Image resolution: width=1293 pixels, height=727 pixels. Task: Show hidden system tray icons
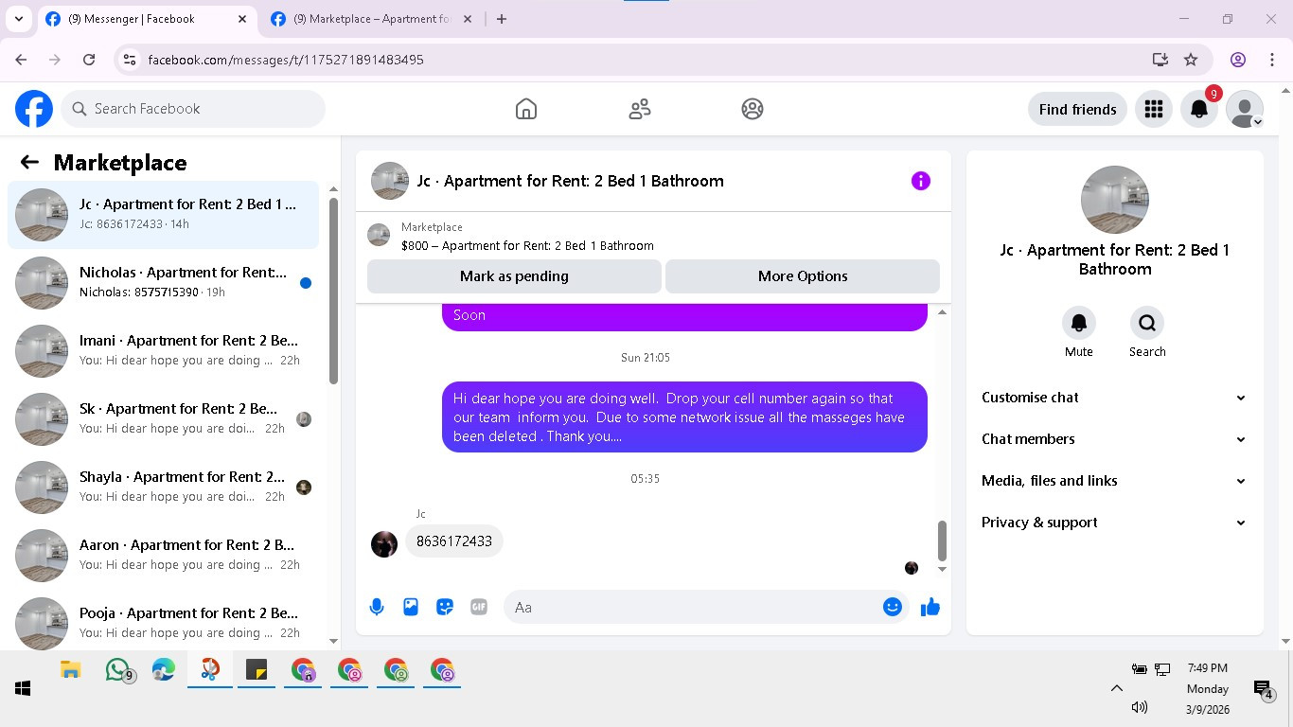(1117, 688)
